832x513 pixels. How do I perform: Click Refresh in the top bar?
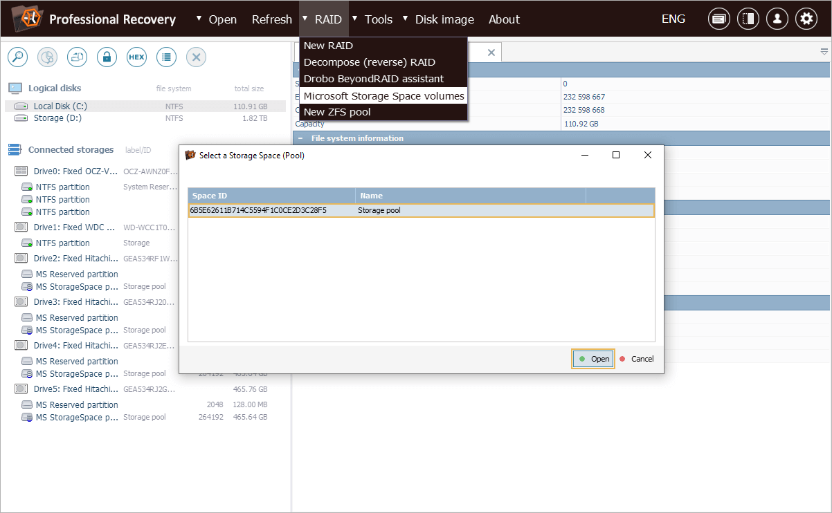pos(272,19)
